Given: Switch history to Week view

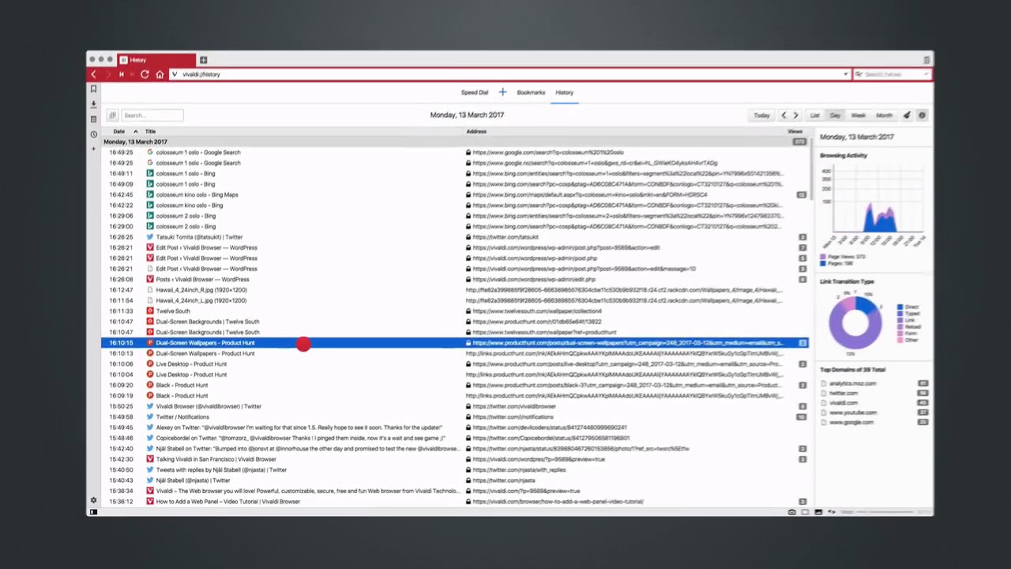Looking at the screenshot, I should 858,115.
